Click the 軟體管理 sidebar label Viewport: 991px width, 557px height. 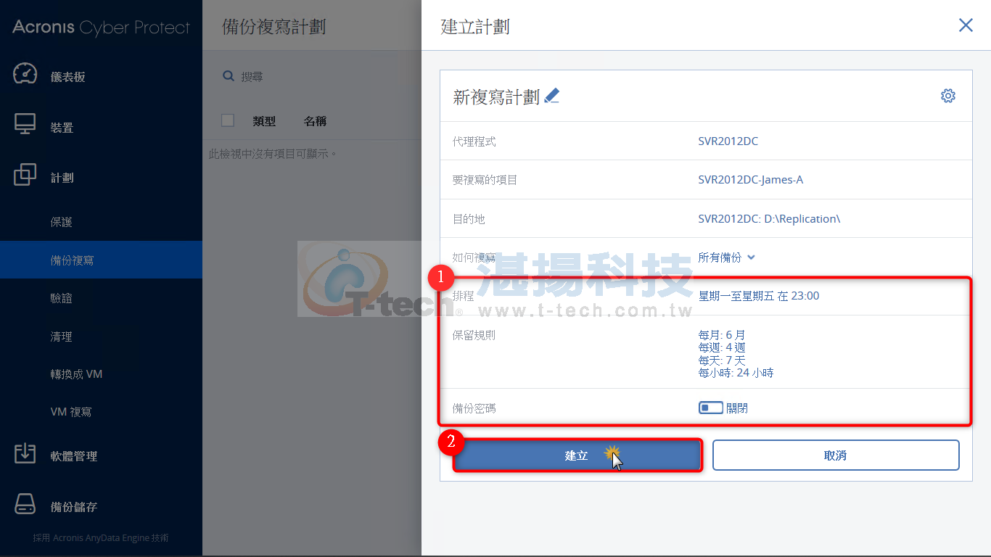click(74, 456)
